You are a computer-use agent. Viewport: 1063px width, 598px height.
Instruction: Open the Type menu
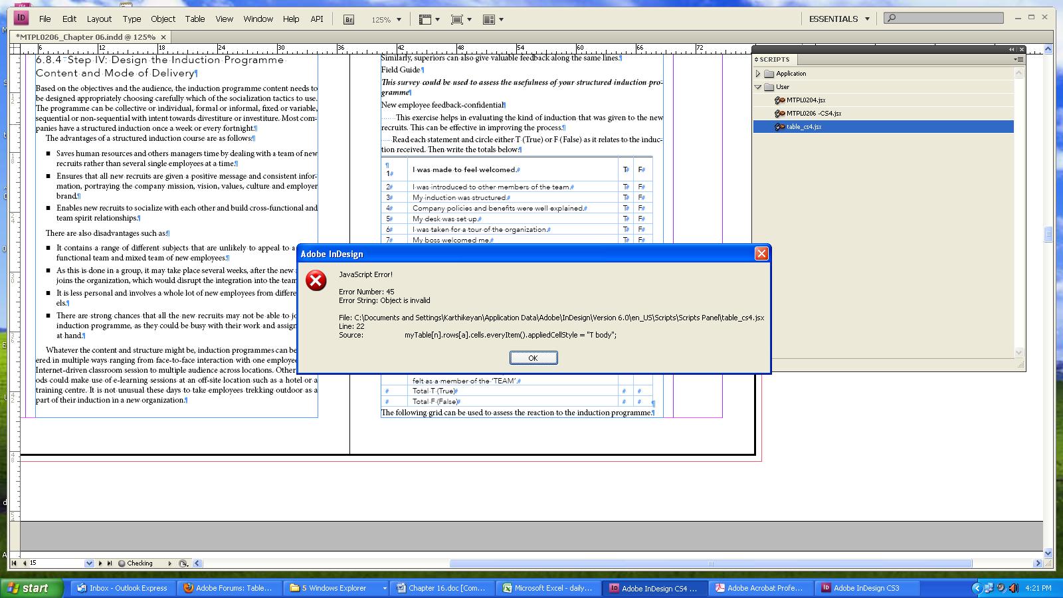[132, 19]
